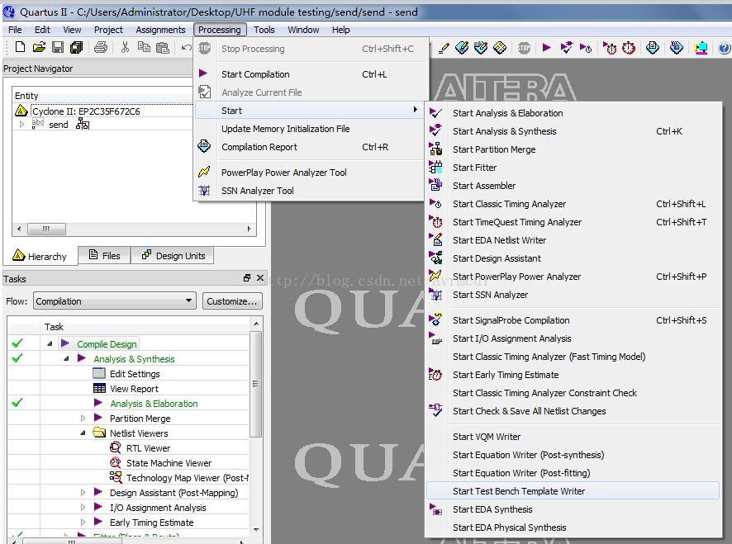Viewport: 732px width, 544px height.
Task: Click the View Report table icon
Action: pos(99,388)
